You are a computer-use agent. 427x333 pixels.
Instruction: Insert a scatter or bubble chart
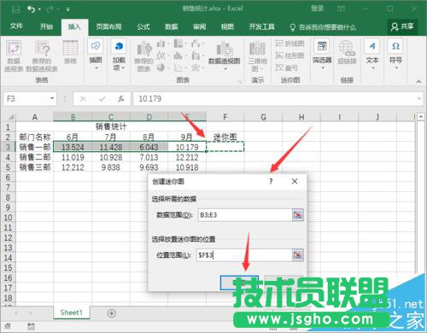[x=179, y=67]
